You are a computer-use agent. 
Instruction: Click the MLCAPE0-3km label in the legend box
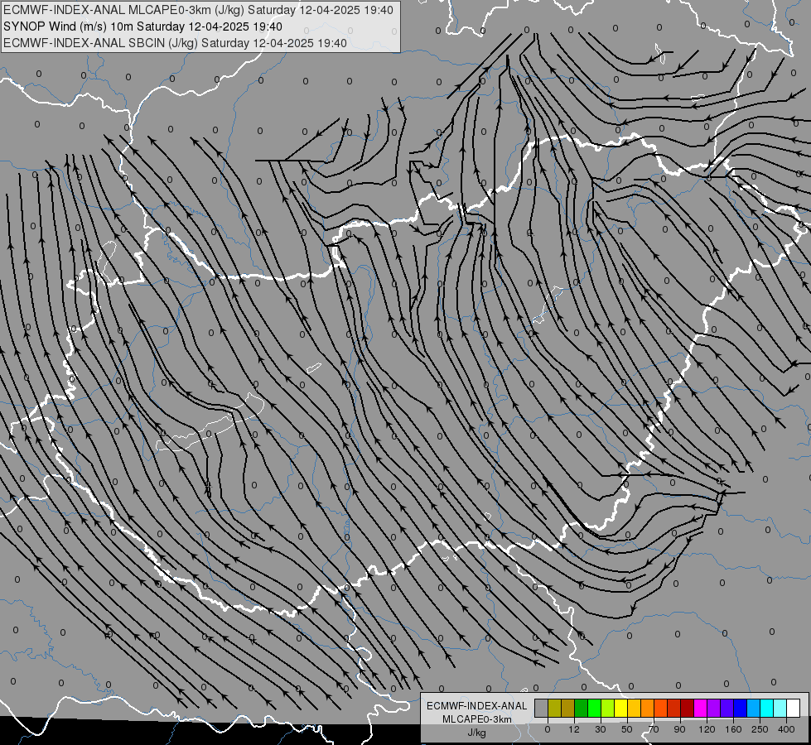point(476,719)
